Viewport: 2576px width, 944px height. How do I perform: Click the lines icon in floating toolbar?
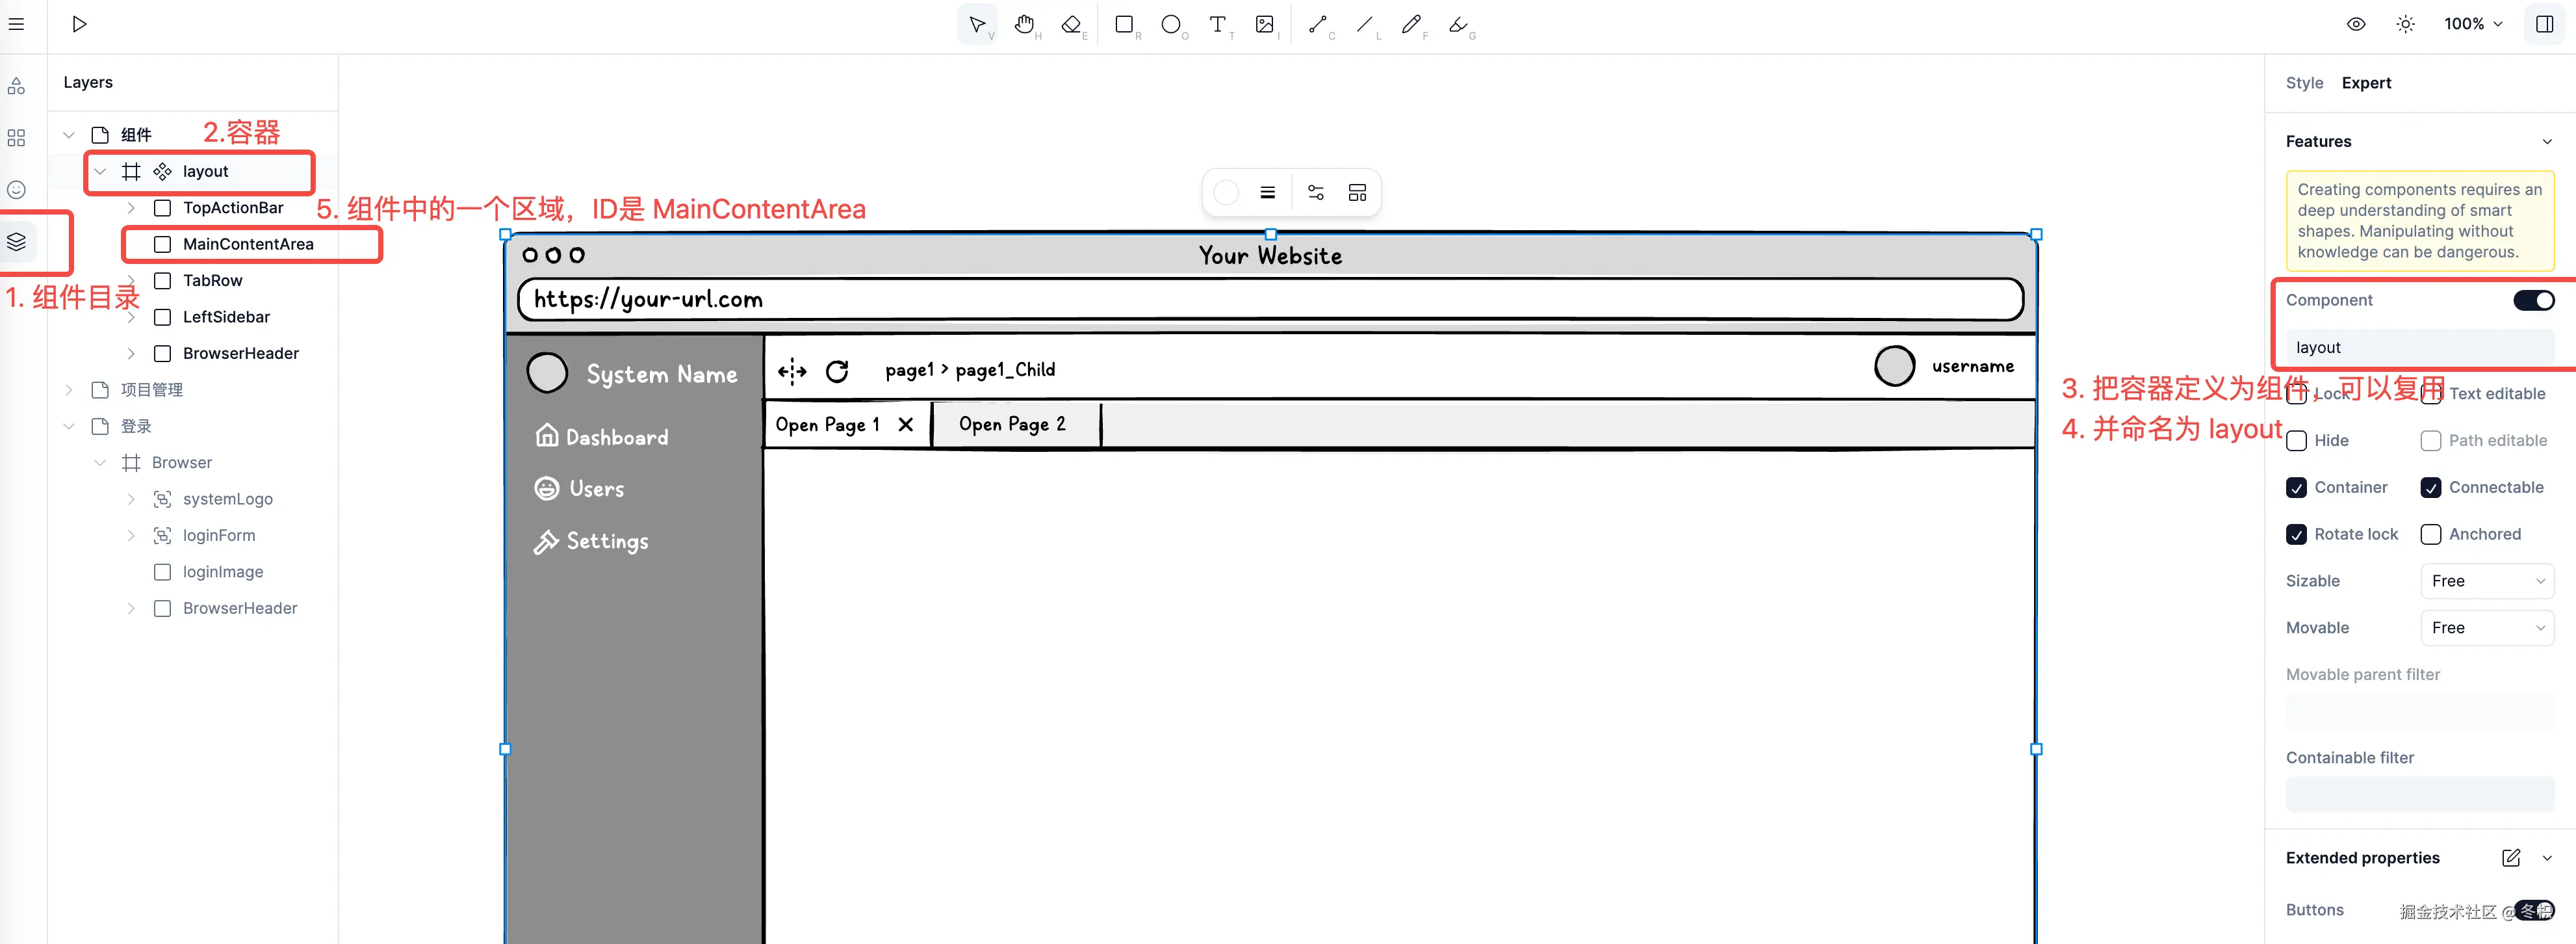tap(1268, 193)
